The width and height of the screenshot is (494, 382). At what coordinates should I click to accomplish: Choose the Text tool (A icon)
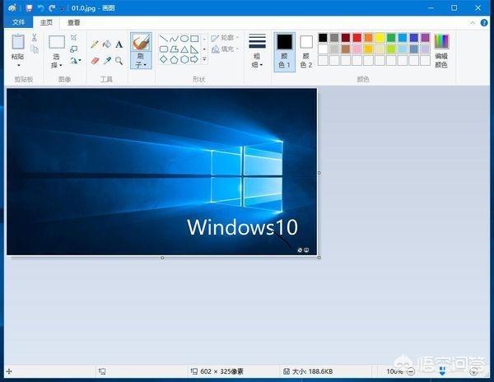(x=119, y=44)
